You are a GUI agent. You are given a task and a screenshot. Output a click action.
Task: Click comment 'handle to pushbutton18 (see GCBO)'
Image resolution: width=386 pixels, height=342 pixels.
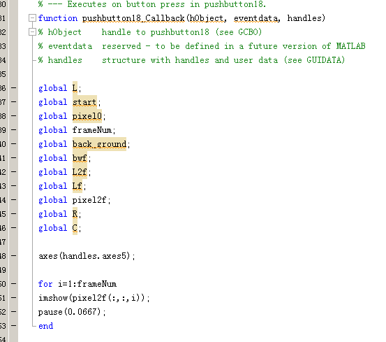point(181,32)
